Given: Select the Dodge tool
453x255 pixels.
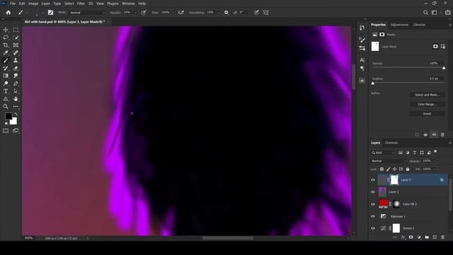Looking at the screenshot, I should 6,84.
